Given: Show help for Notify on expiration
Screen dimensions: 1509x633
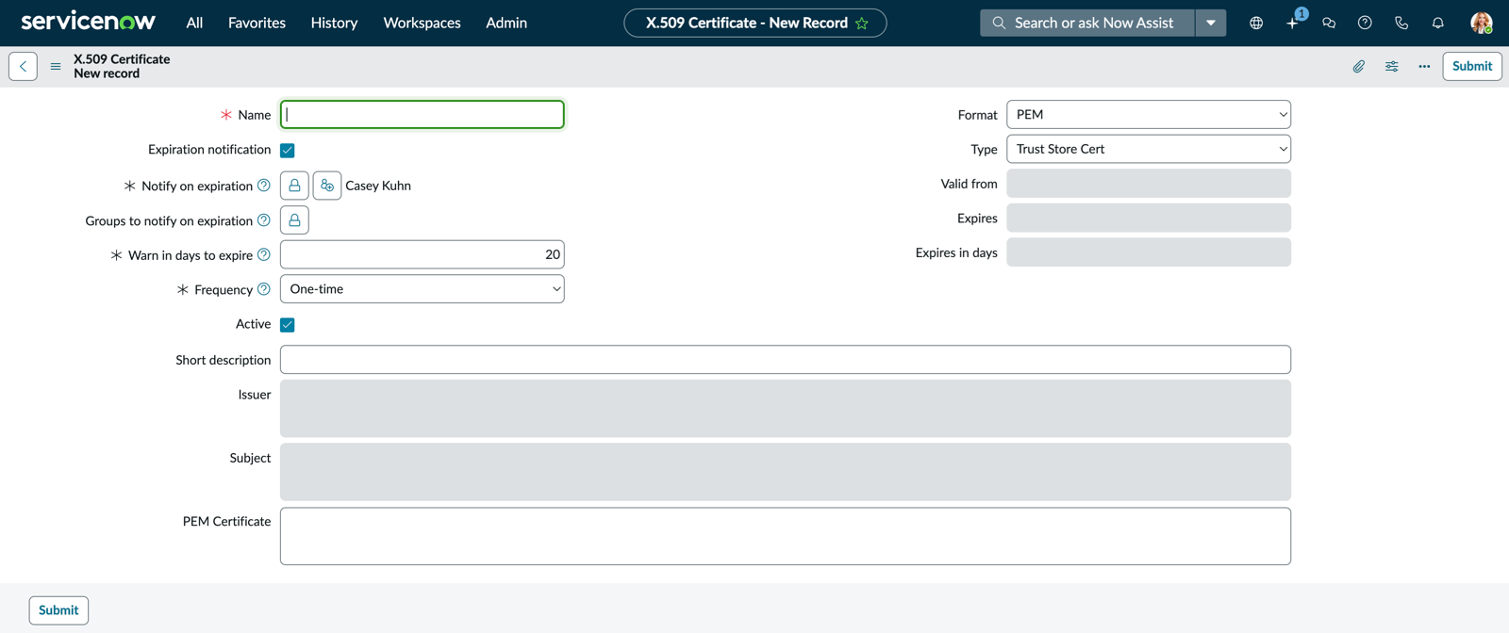Looking at the screenshot, I should (x=264, y=186).
